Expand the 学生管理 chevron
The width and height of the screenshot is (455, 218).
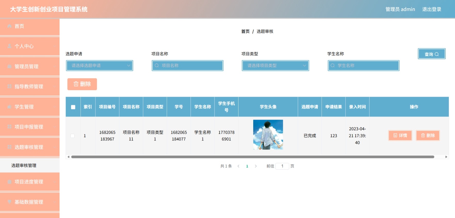(55, 107)
